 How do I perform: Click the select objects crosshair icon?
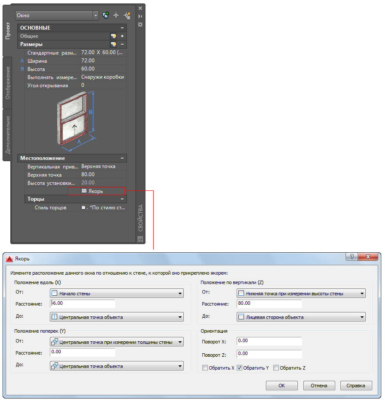tap(116, 15)
